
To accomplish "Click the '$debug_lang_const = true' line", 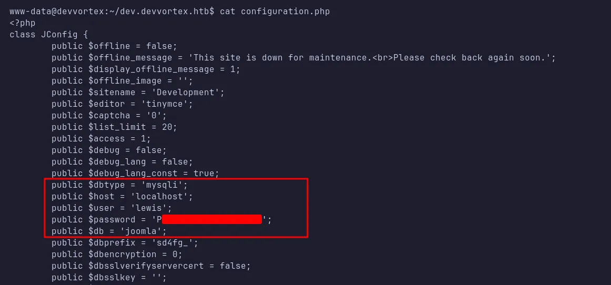I will pyautogui.click(x=135, y=173).
